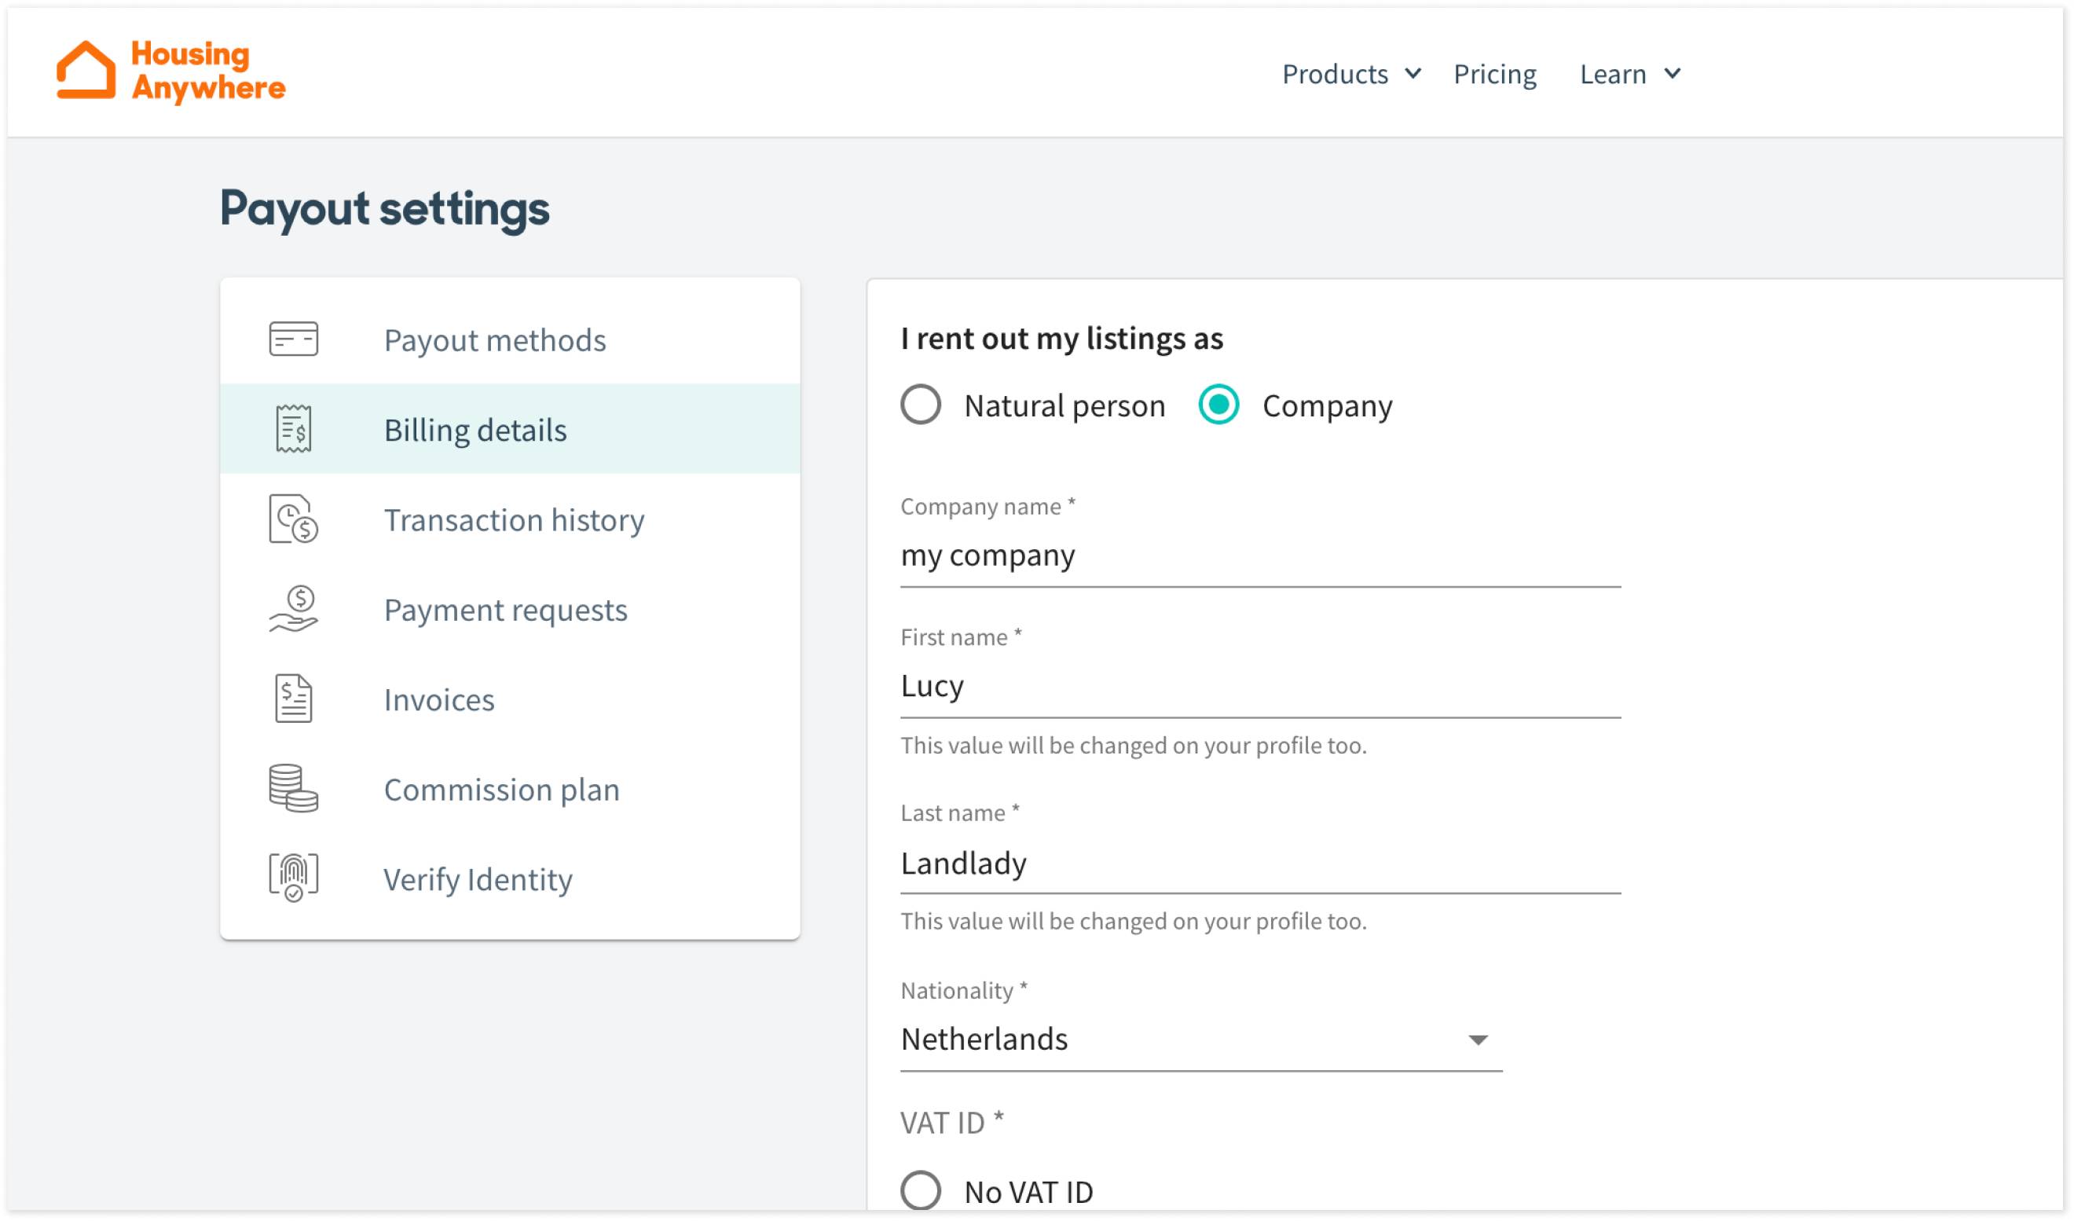The height and width of the screenshot is (1221, 2074).
Task: Select the Company radio button
Action: (x=1219, y=405)
